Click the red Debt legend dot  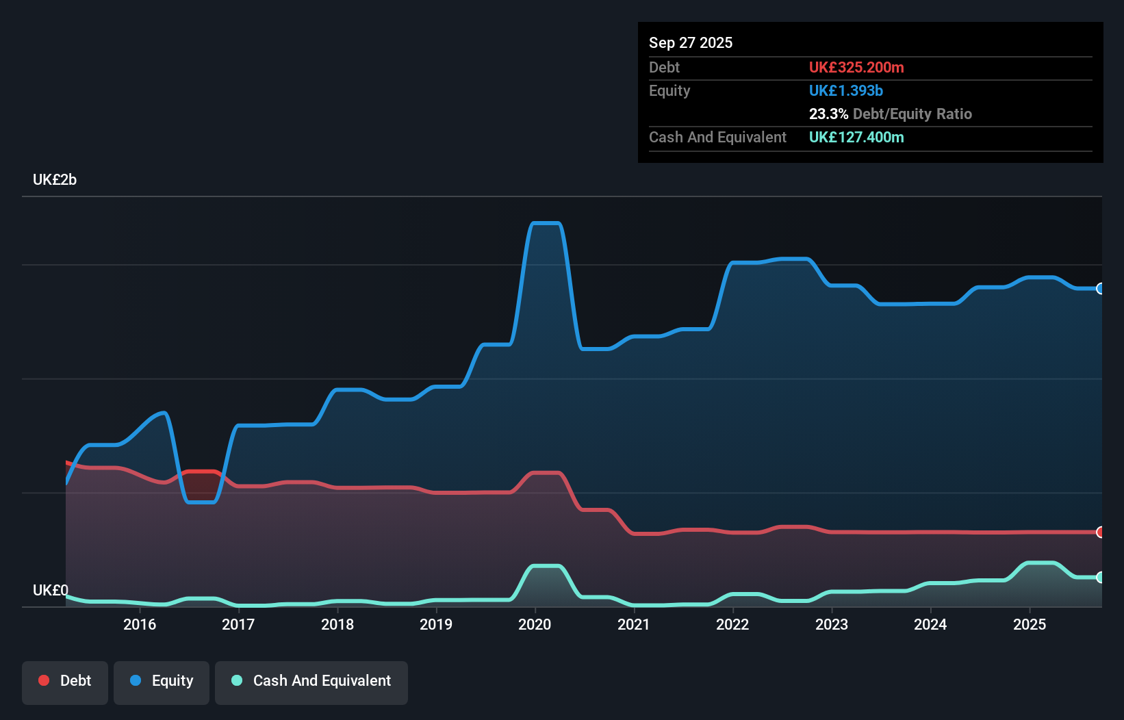pos(43,680)
